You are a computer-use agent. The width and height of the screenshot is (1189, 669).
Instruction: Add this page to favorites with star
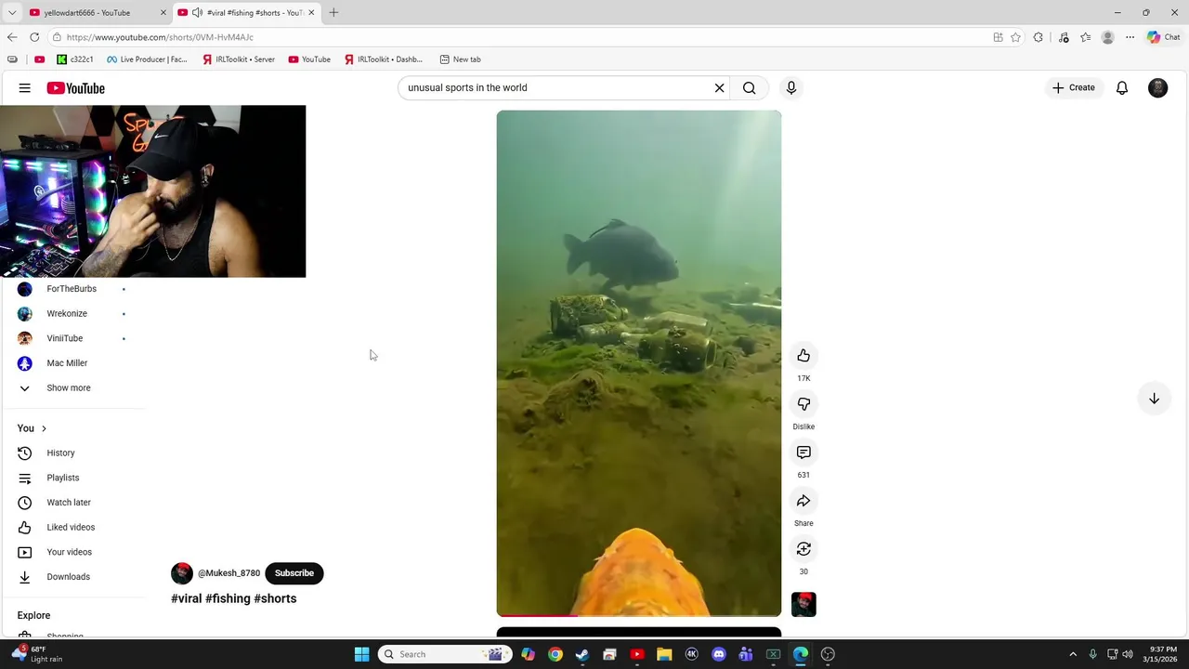click(x=1015, y=37)
